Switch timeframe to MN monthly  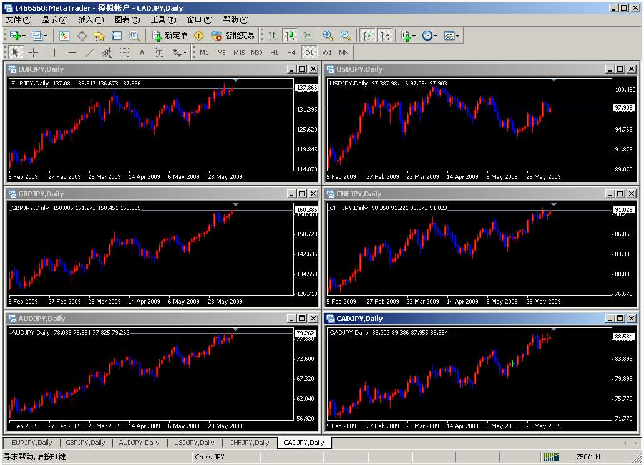[x=344, y=52]
